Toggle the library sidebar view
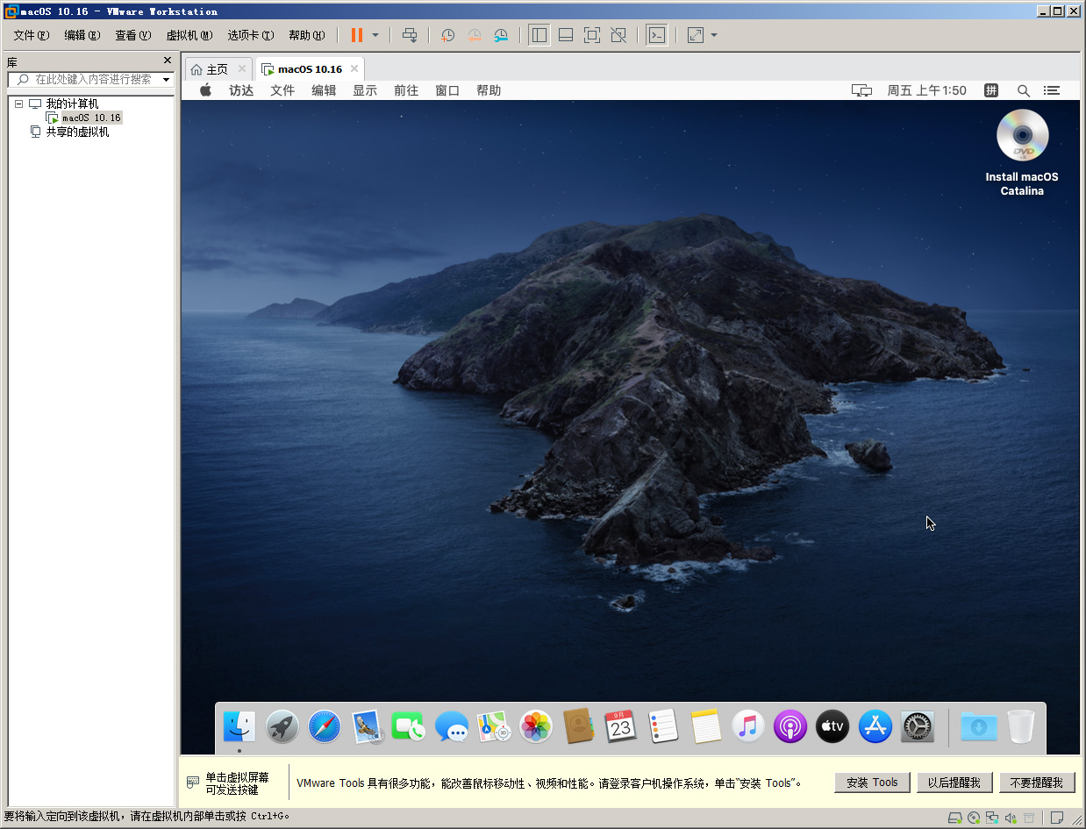1086x829 pixels. coord(539,35)
